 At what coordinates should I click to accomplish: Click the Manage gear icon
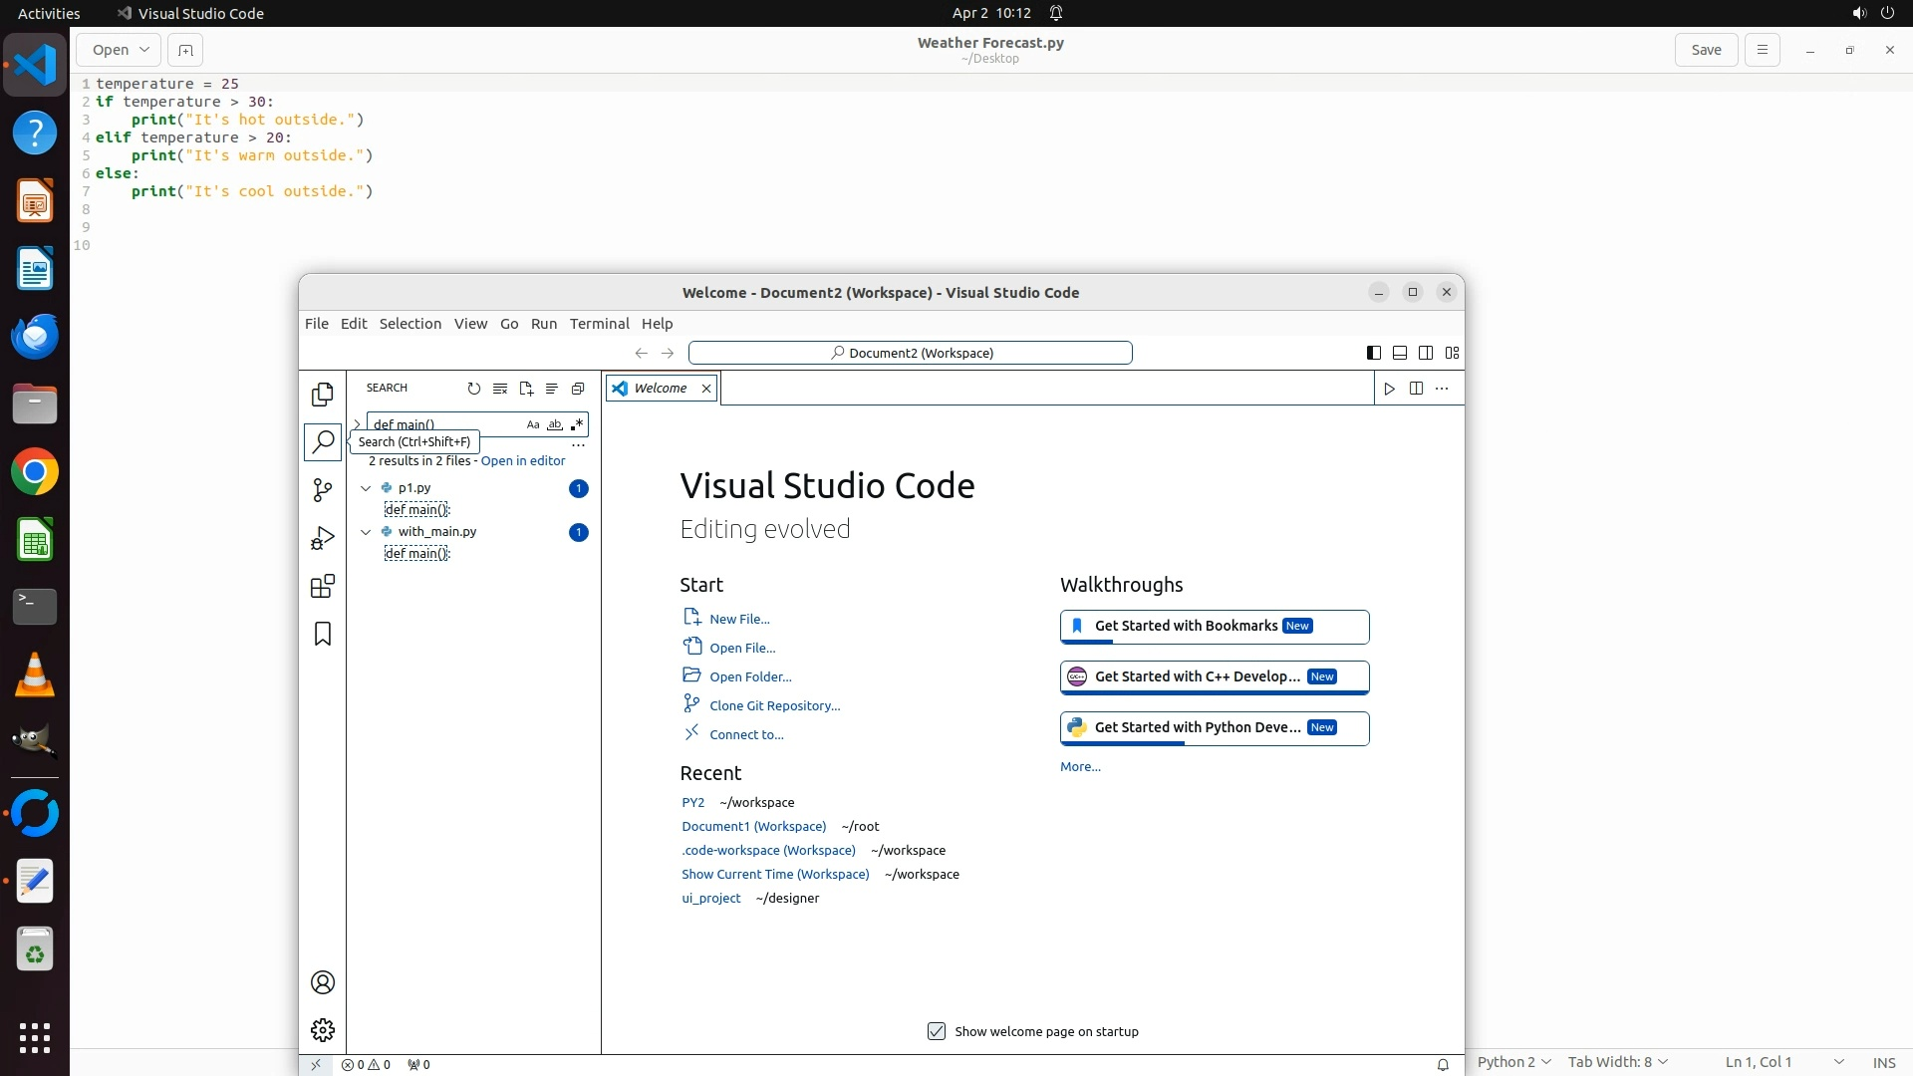[x=322, y=1029]
